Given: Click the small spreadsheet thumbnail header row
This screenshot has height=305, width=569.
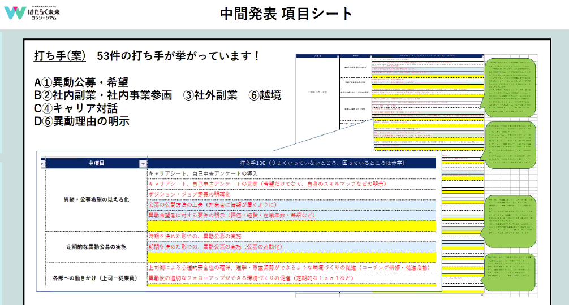Looking at the screenshot, I should (x=390, y=56).
